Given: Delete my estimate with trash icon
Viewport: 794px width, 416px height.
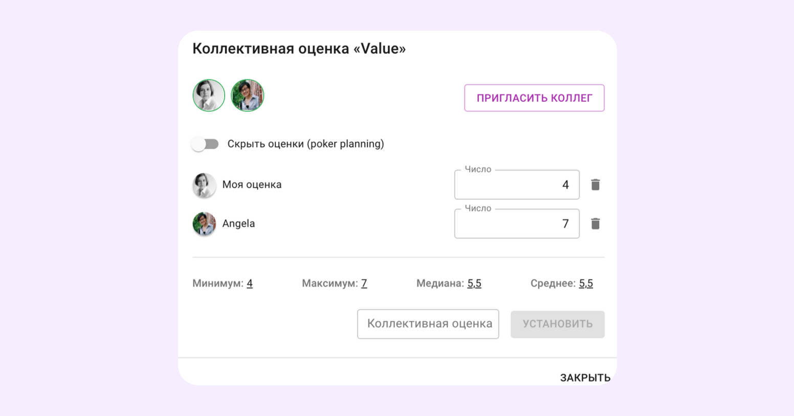Looking at the screenshot, I should pyautogui.click(x=595, y=184).
